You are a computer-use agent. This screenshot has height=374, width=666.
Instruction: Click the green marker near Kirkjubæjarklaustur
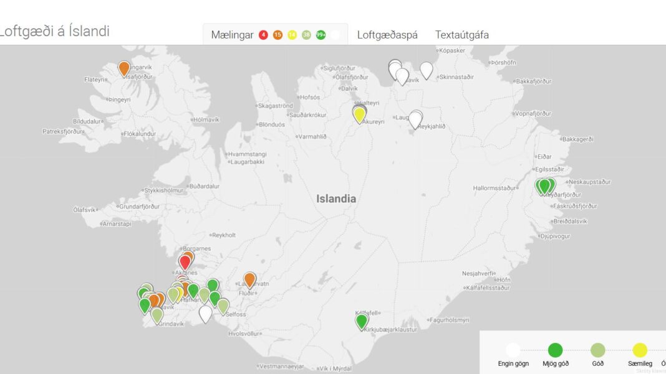tap(362, 321)
